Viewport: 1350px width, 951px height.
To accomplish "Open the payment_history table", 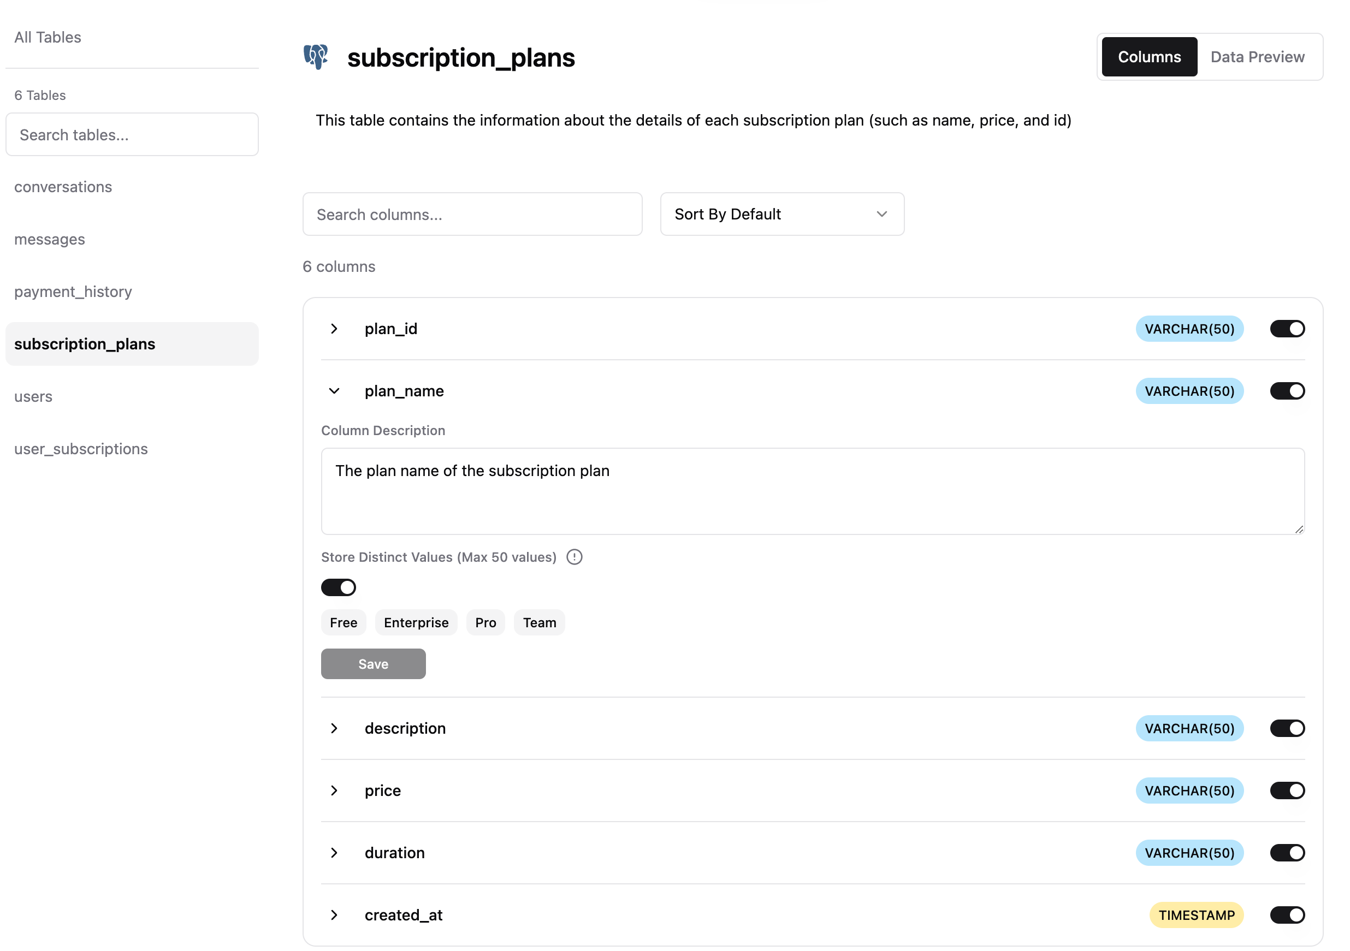I will tap(73, 292).
